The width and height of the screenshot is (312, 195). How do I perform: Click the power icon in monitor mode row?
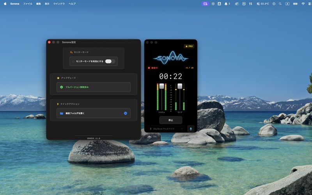tap(73, 62)
